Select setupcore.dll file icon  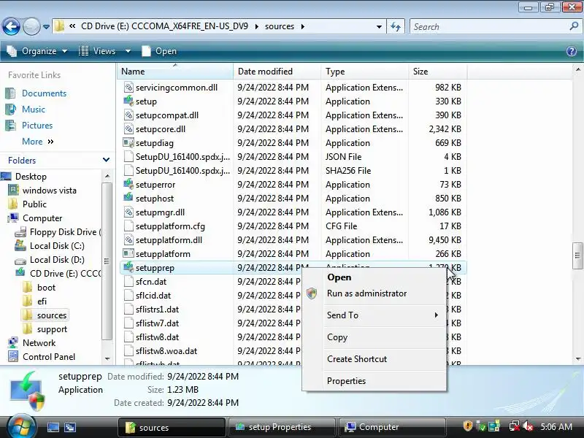(128, 129)
